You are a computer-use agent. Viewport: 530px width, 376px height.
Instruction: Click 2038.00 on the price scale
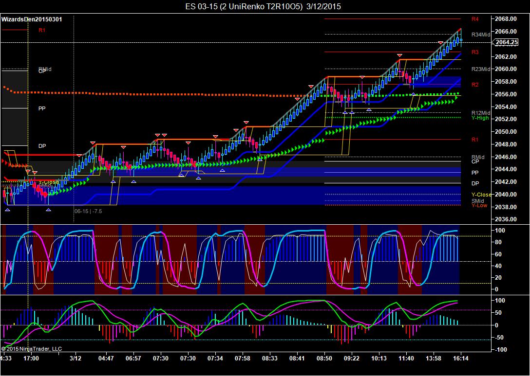point(506,207)
